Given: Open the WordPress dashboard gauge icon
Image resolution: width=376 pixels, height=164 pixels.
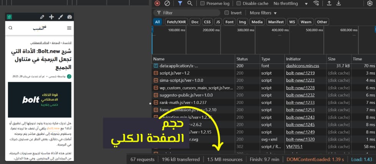Looking at the screenshot, I should pyautogui.click(x=69, y=17).
